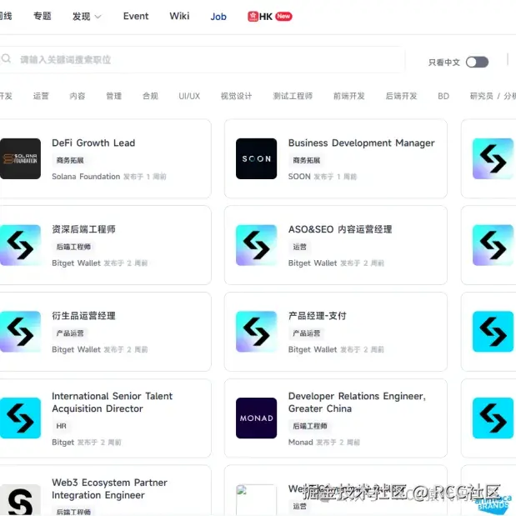Open the Business Development Manager job
This screenshot has width=516, height=516.
pyautogui.click(x=361, y=143)
